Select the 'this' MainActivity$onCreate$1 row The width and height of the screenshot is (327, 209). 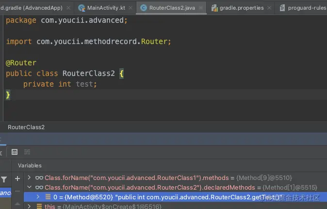click(x=175, y=206)
